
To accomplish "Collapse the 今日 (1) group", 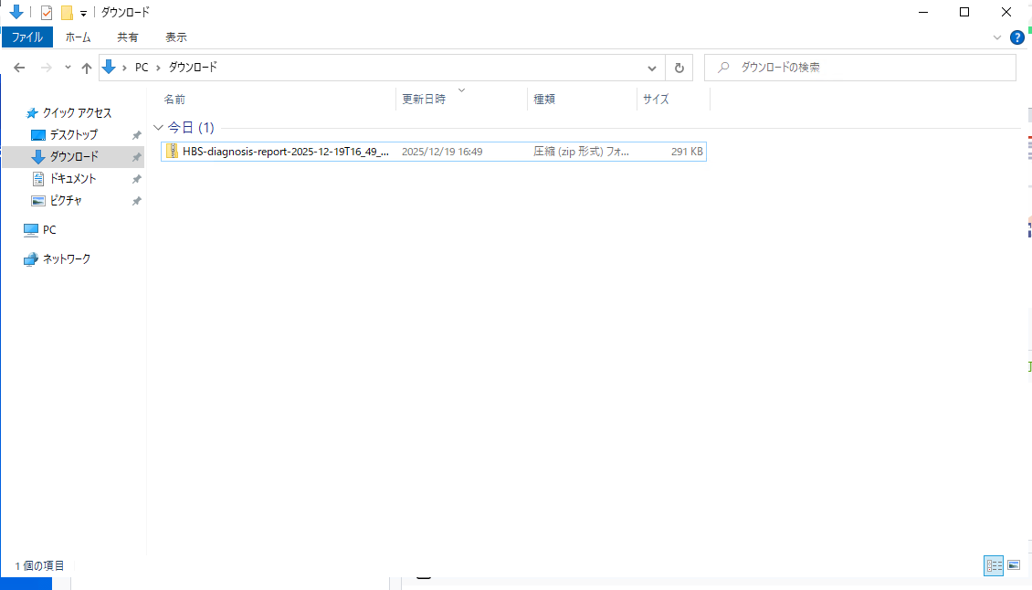I will point(158,128).
